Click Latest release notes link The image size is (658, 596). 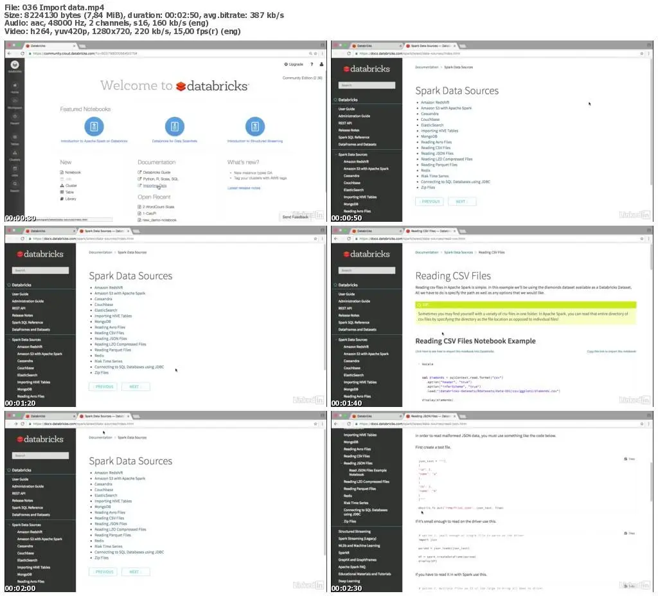click(x=244, y=188)
